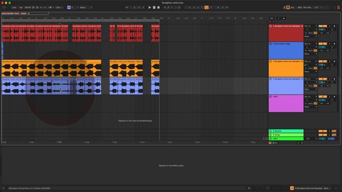The width and height of the screenshot is (342, 192).
Task: Arm the red track 1 for recording
Action: pos(335,26)
